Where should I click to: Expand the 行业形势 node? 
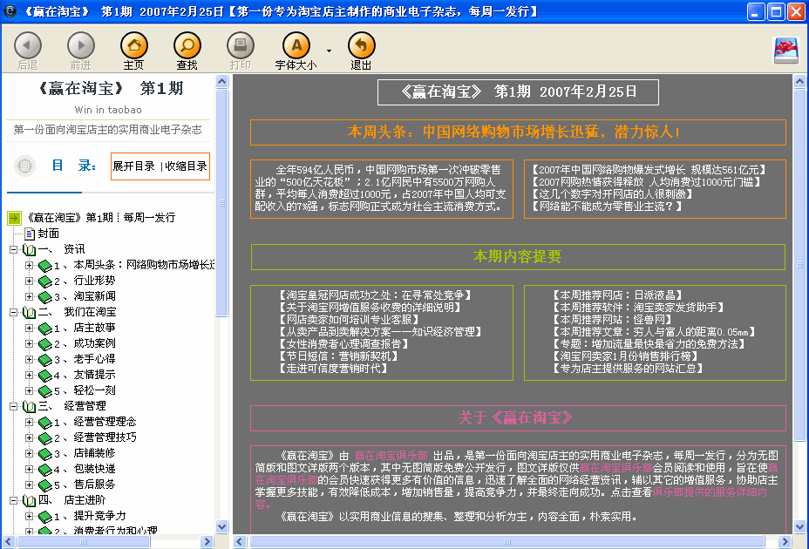click(30, 281)
